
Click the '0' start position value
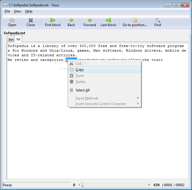click(74, 185)
